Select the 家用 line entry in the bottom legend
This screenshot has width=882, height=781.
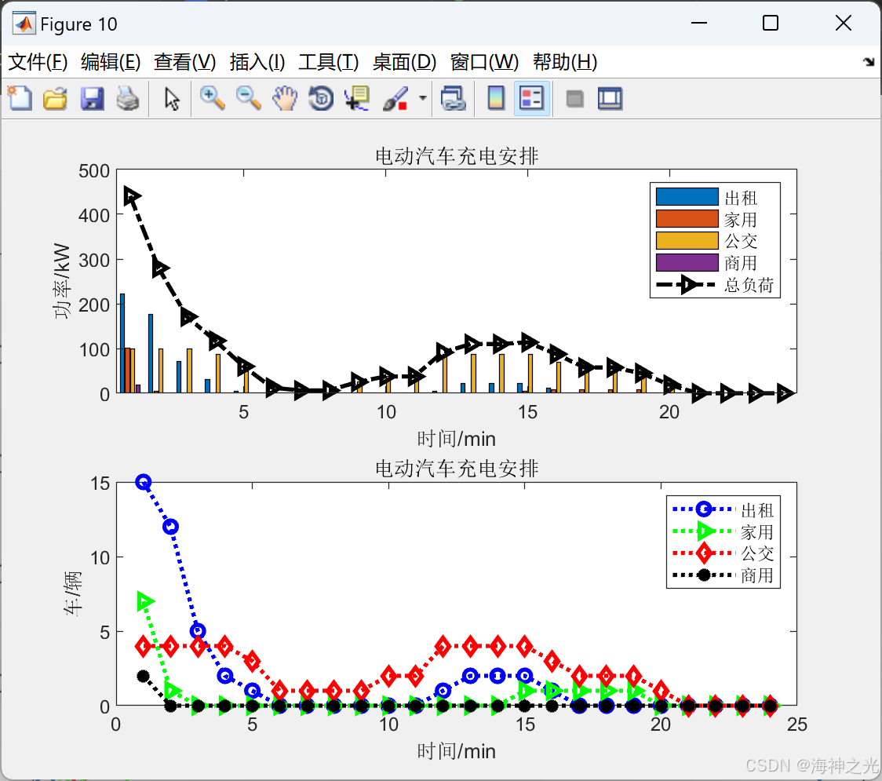click(723, 531)
